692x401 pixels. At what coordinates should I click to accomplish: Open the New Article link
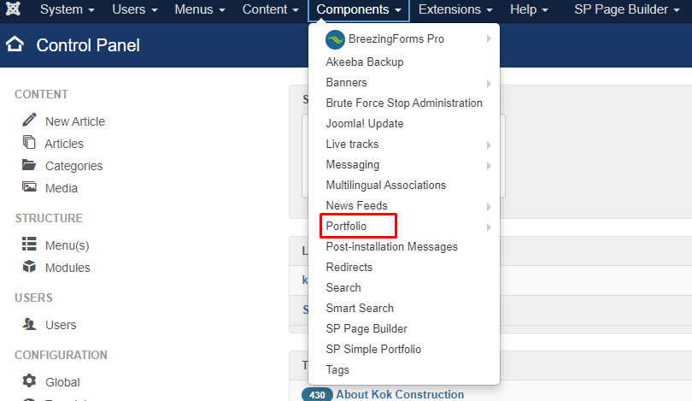(x=75, y=121)
